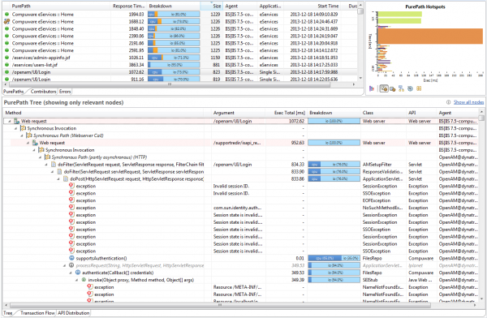Click the green status dot for /eservices/admin-appinfo.jsf
487x318 pixels.
6,58
